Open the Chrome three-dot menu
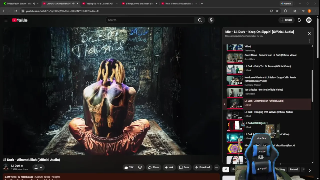Viewport: 320px width, 180px height. 315,11
